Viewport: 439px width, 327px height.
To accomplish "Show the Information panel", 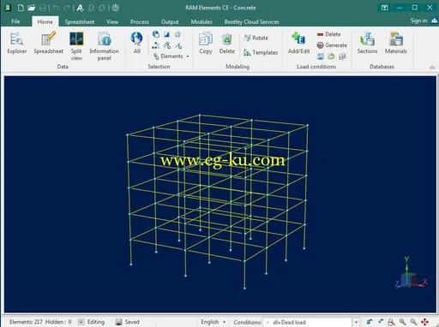I will (x=104, y=45).
